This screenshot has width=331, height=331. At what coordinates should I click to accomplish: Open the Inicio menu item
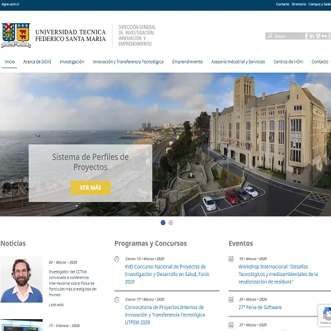[9, 62]
